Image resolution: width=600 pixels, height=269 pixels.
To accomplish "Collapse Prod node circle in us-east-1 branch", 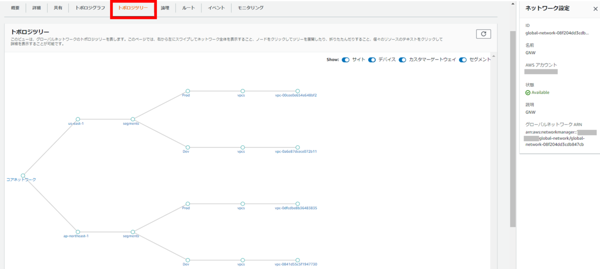I will 187,91.
